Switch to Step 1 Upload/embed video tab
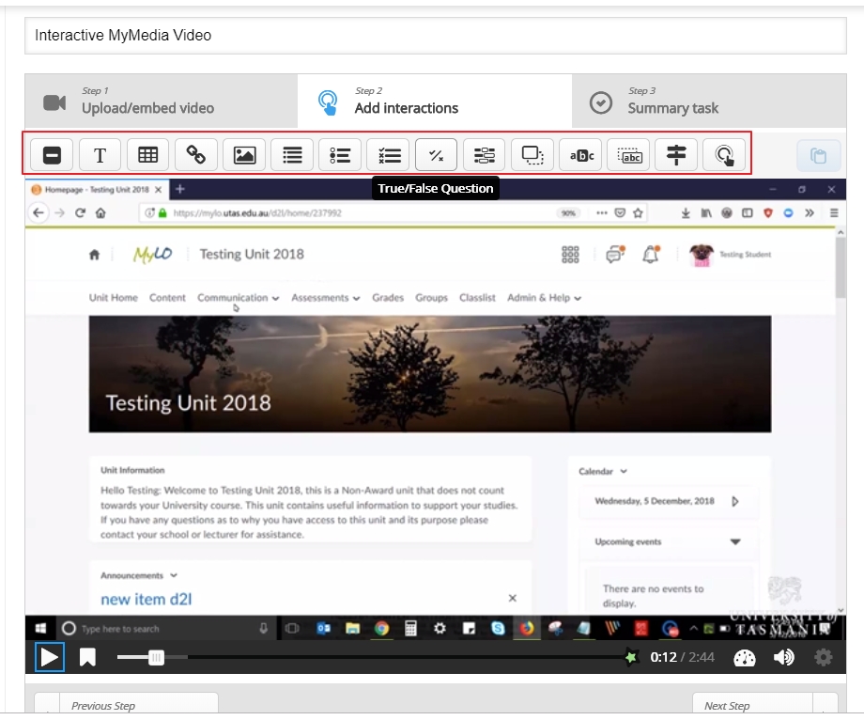This screenshot has height=720, width=864. click(x=161, y=101)
